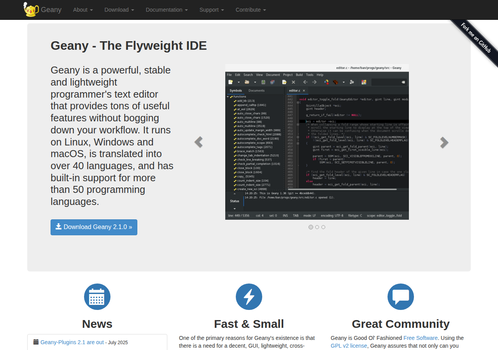Select the third carousel indicator dot

click(x=323, y=227)
